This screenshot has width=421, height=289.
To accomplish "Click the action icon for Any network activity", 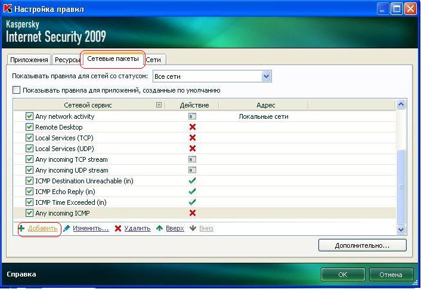I will [x=192, y=116].
